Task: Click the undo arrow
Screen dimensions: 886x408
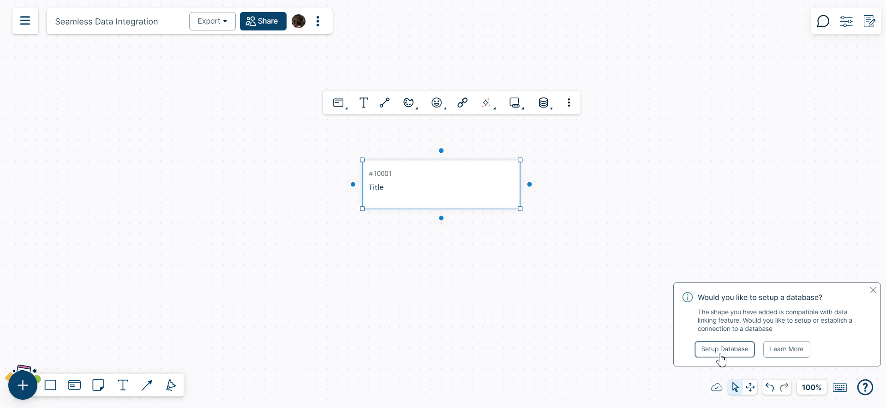Action: 769,387
